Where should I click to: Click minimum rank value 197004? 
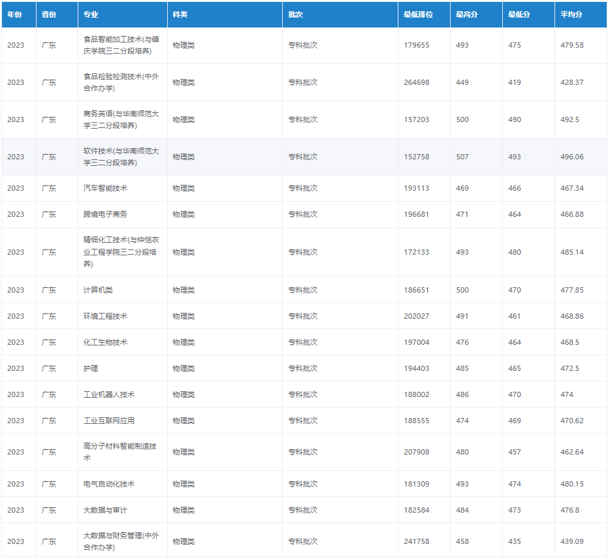tap(416, 342)
